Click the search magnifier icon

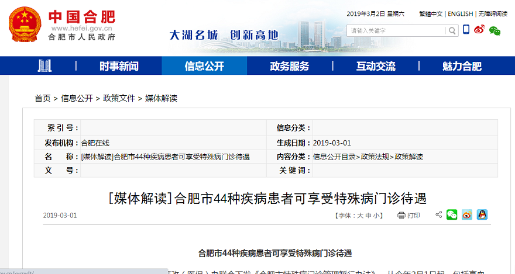click(452, 30)
